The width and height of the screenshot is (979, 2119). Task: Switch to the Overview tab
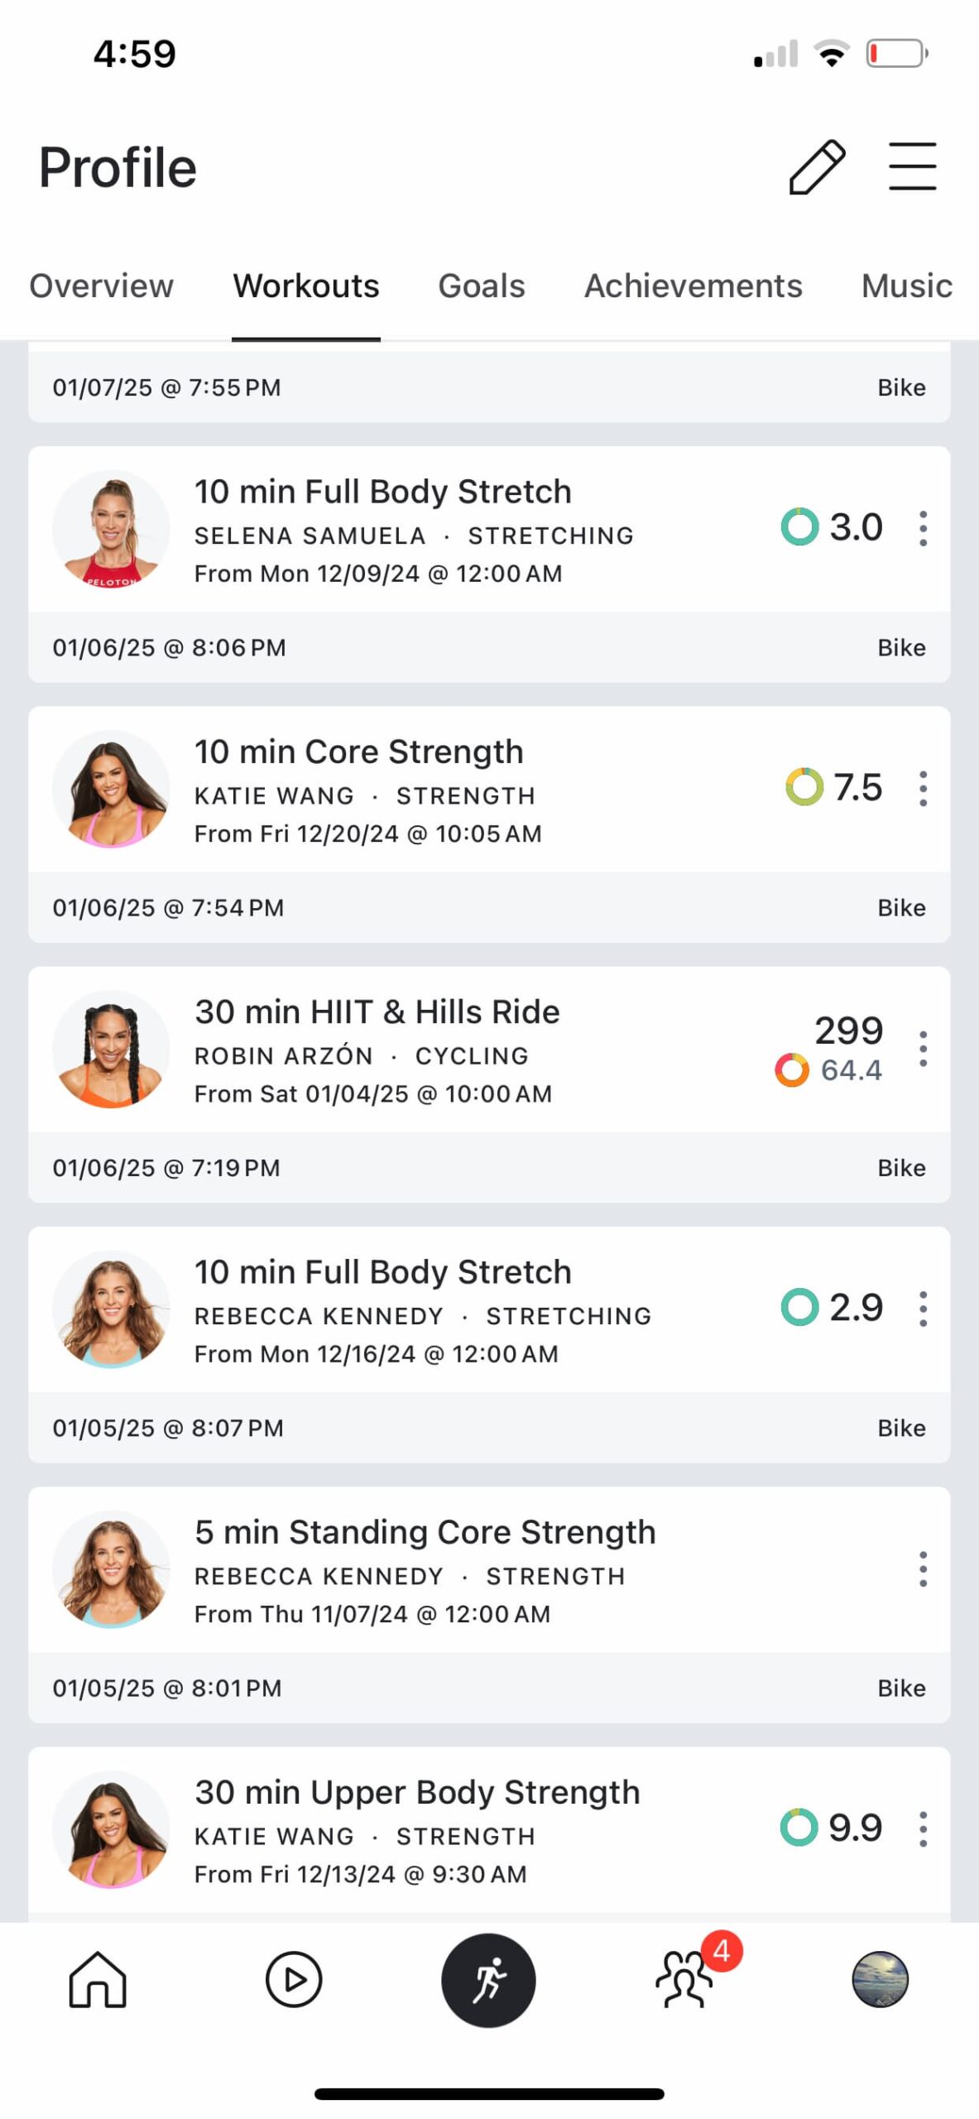pos(101,286)
